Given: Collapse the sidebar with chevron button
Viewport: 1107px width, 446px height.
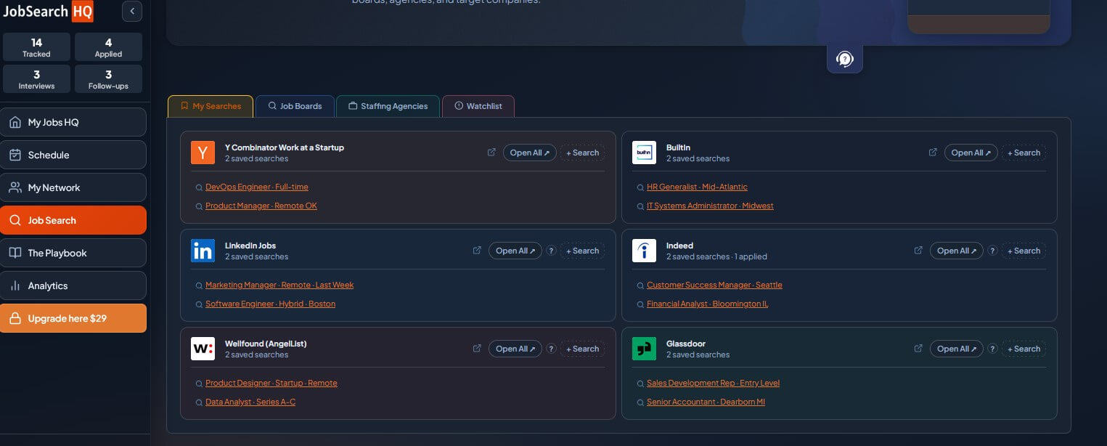Looking at the screenshot, I should tap(132, 11).
